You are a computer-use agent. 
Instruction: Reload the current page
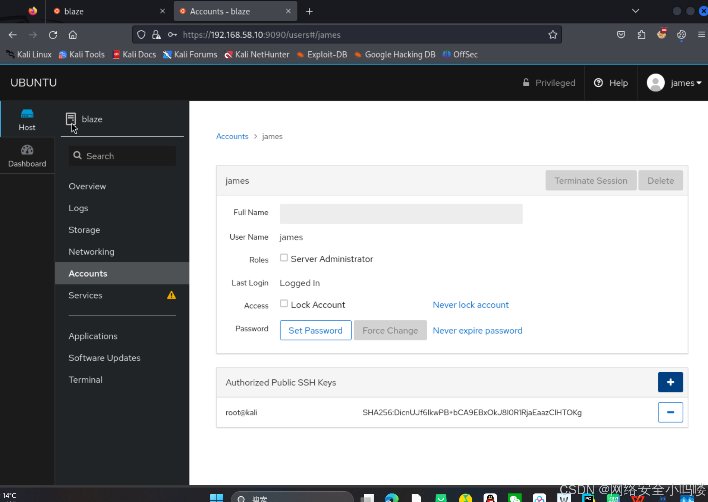point(53,35)
